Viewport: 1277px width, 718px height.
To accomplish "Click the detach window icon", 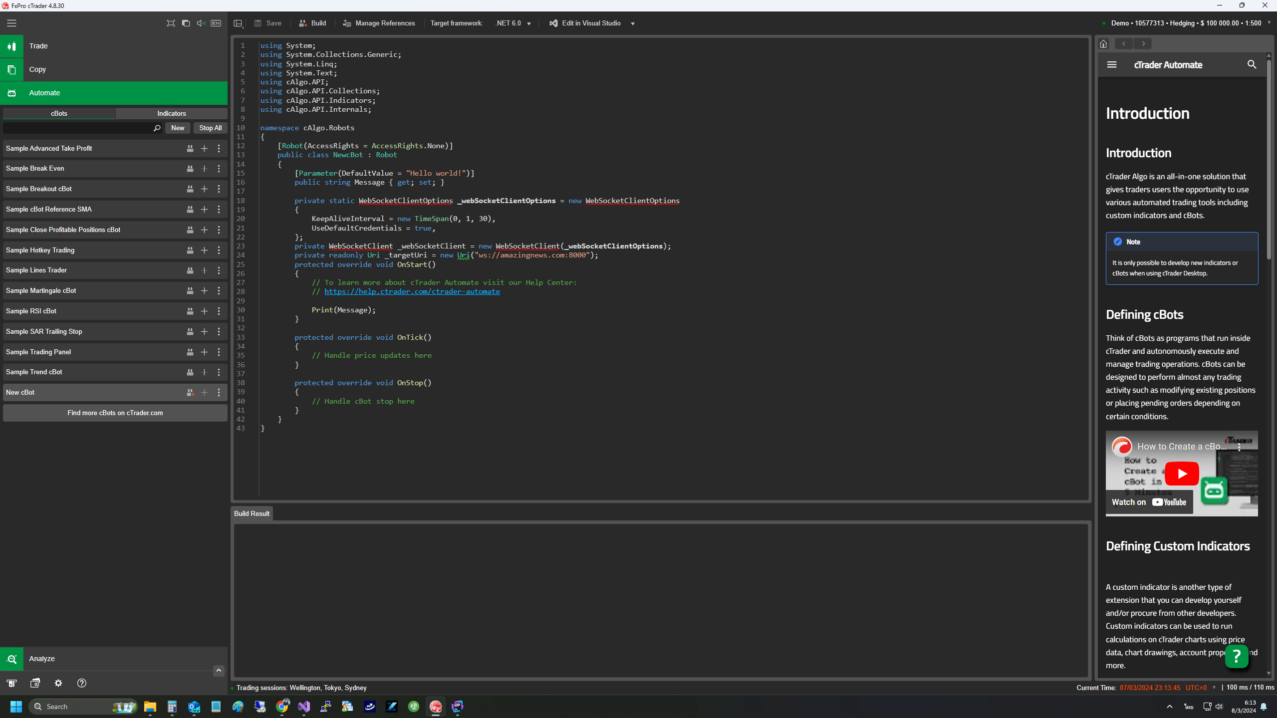I will (x=186, y=23).
